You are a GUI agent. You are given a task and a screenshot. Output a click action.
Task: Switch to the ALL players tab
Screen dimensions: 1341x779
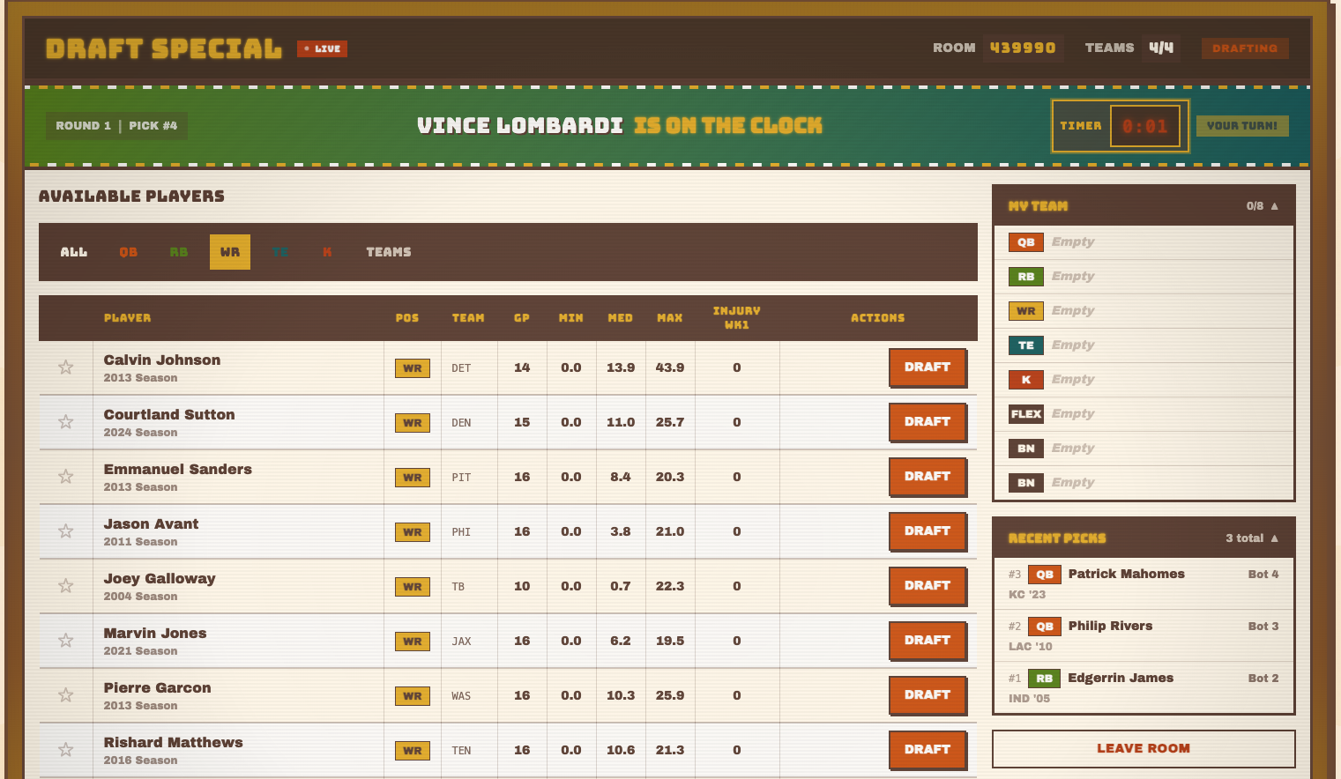click(x=73, y=252)
